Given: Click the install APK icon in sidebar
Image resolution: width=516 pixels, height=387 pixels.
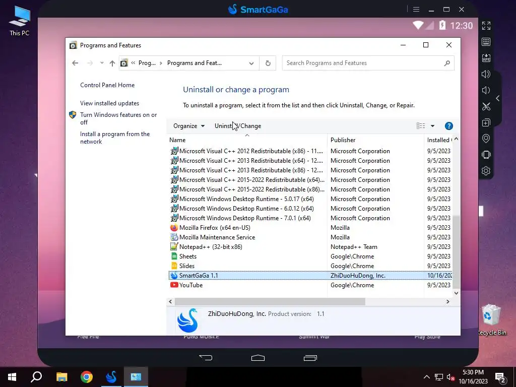Looking at the screenshot, I should [x=486, y=58].
